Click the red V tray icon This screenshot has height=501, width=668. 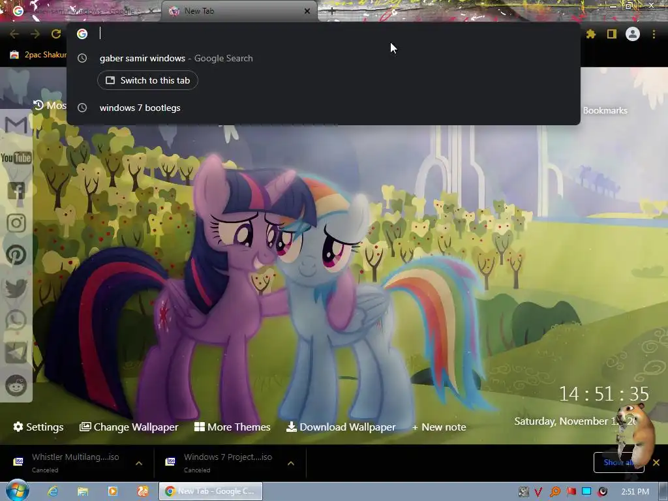pos(538,492)
